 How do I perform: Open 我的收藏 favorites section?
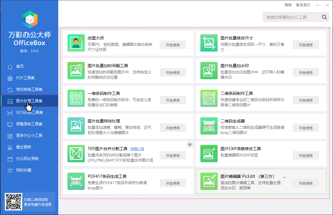pyautogui.click(x=24, y=170)
